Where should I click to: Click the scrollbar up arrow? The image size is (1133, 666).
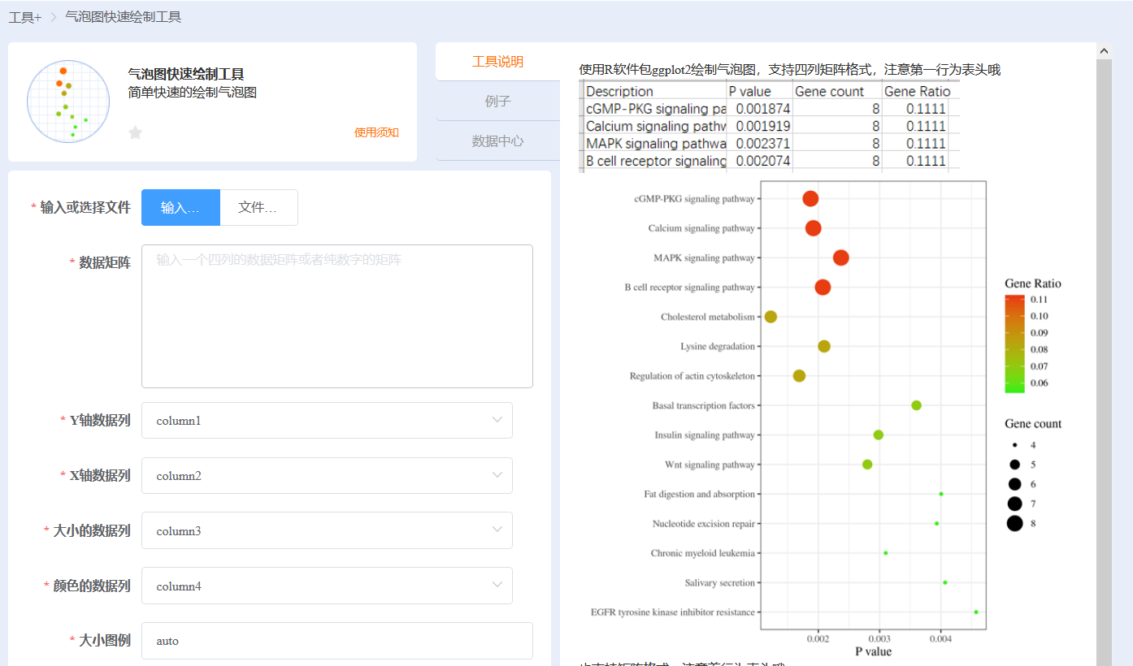click(x=1104, y=51)
